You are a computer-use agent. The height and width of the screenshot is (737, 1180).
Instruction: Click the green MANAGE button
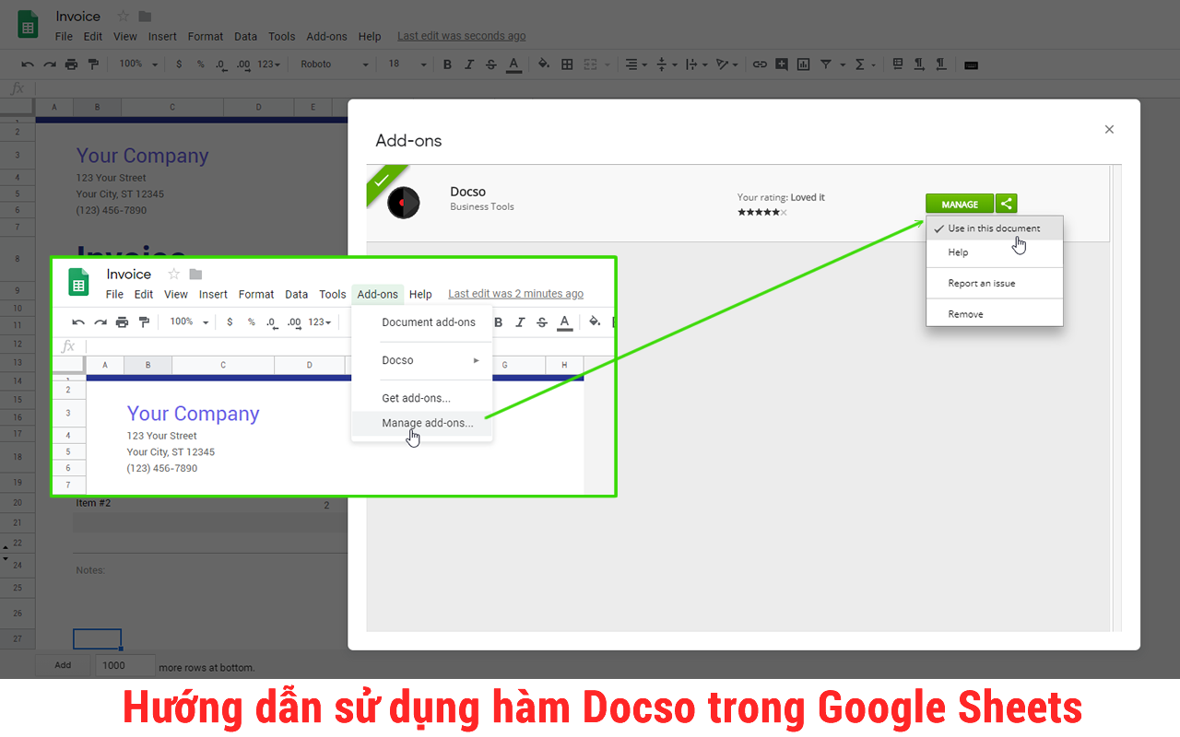tap(960, 204)
